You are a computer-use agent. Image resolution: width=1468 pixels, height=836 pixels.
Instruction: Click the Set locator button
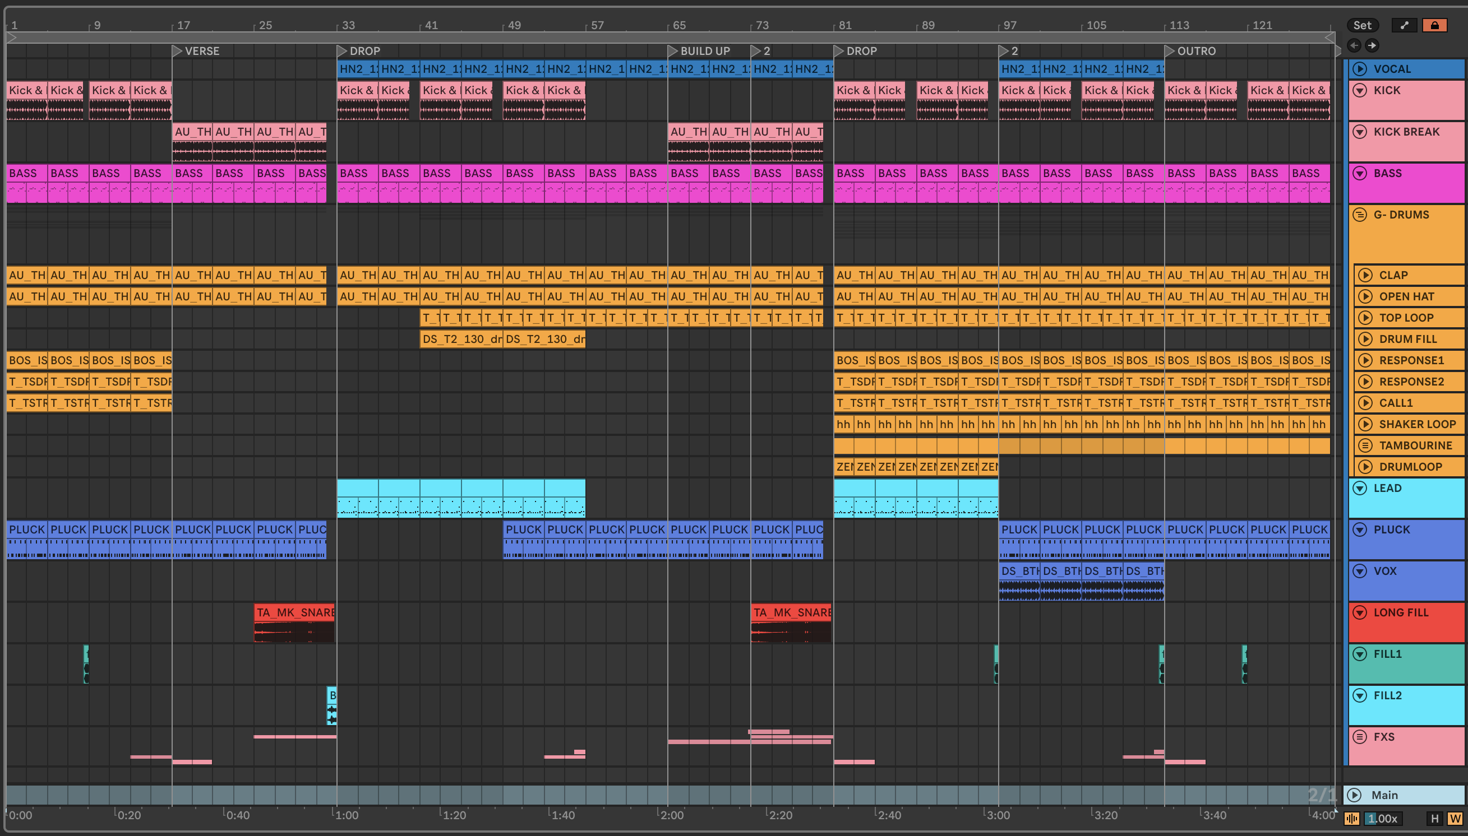click(1361, 25)
